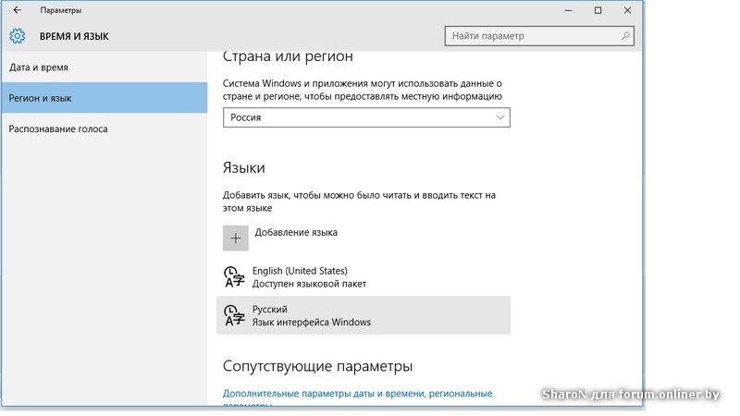Image resolution: width=740 pixels, height=416 pixels.
Task: Click the Русский language icon
Action: 234,315
